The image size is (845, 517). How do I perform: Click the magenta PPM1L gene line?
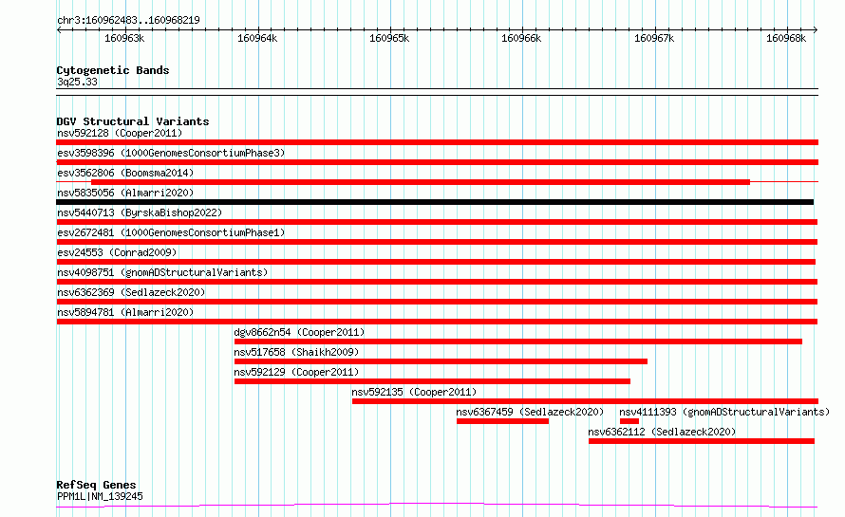coord(437,506)
